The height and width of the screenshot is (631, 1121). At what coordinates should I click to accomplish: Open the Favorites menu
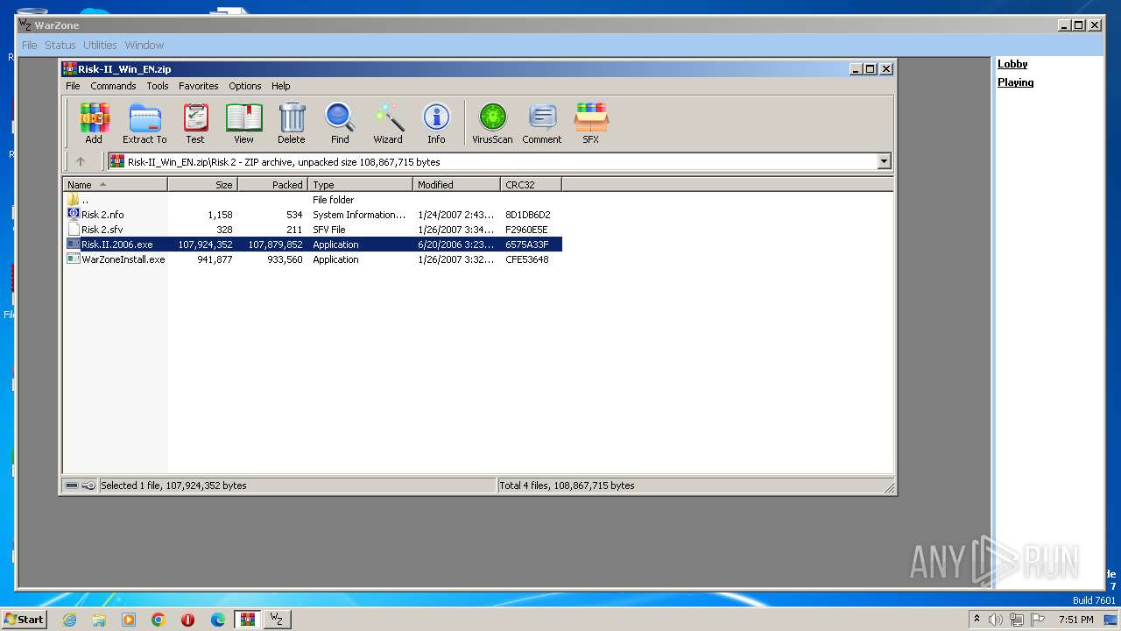point(199,86)
